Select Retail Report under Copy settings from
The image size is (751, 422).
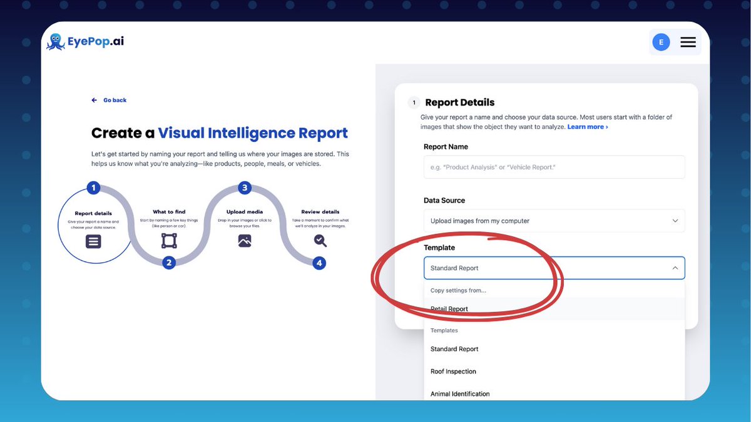coord(449,308)
